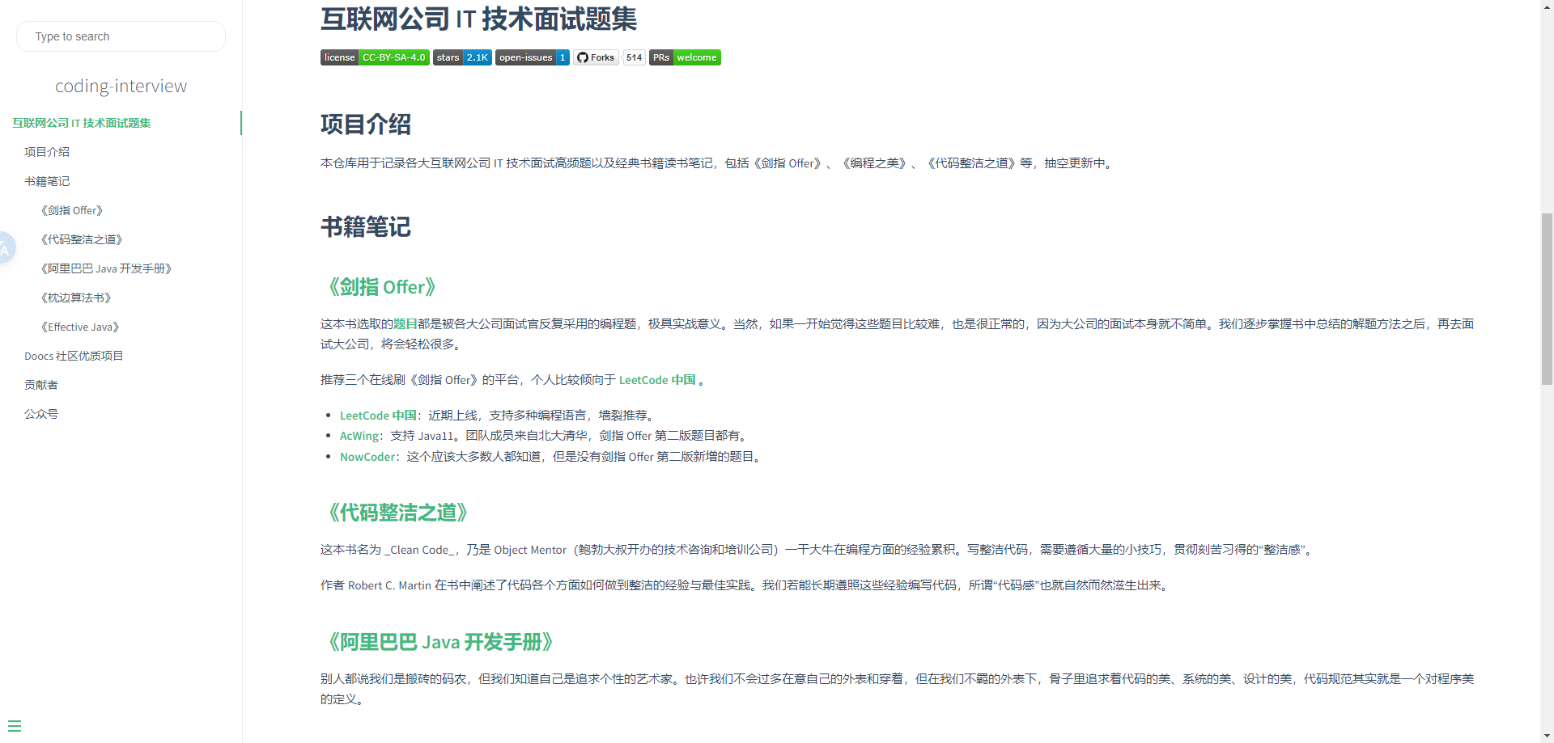Open the AcWing link
This screenshot has width=1554, height=743.
tap(359, 436)
